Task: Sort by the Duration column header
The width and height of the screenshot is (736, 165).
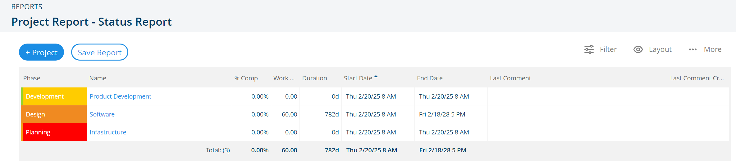Action: (x=314, y=78)
